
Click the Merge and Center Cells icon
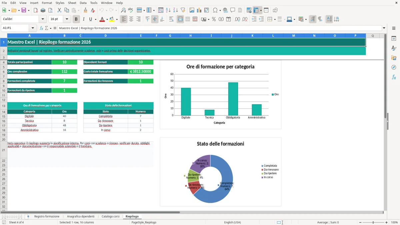(x=180, y=19)
